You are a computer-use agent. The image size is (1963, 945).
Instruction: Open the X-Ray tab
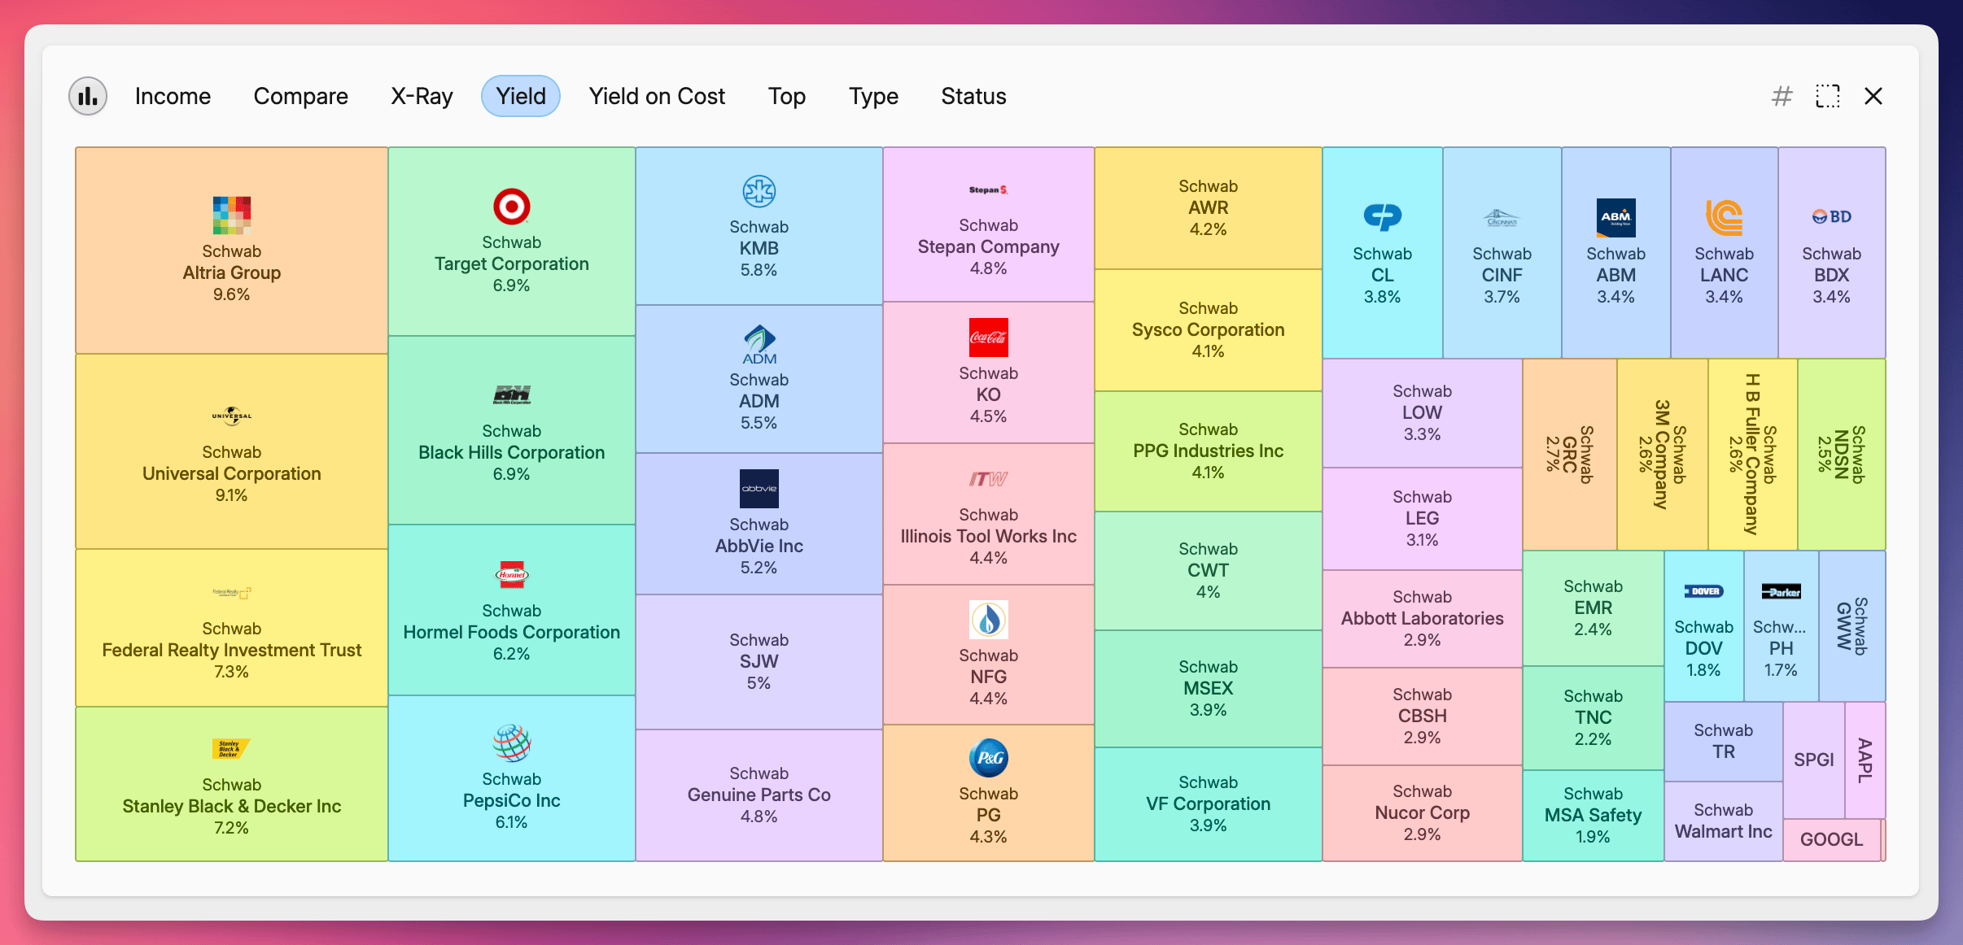pyautogui.click(x=422, y=97)
